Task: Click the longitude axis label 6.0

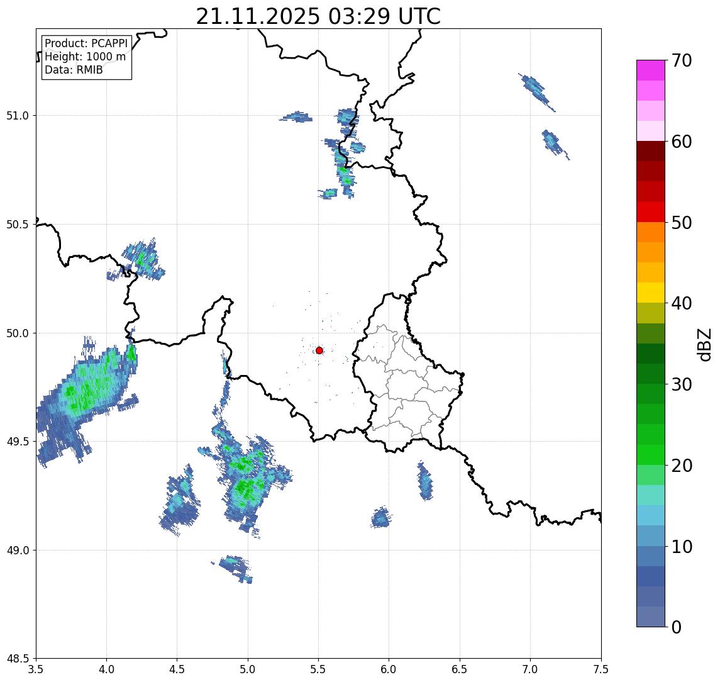Action: pyautogui.click(x=389, y=669)
